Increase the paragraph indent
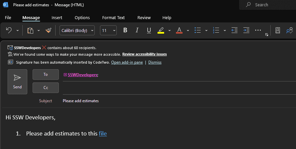Viewport: 296px width, 149px height. (246, 30)
